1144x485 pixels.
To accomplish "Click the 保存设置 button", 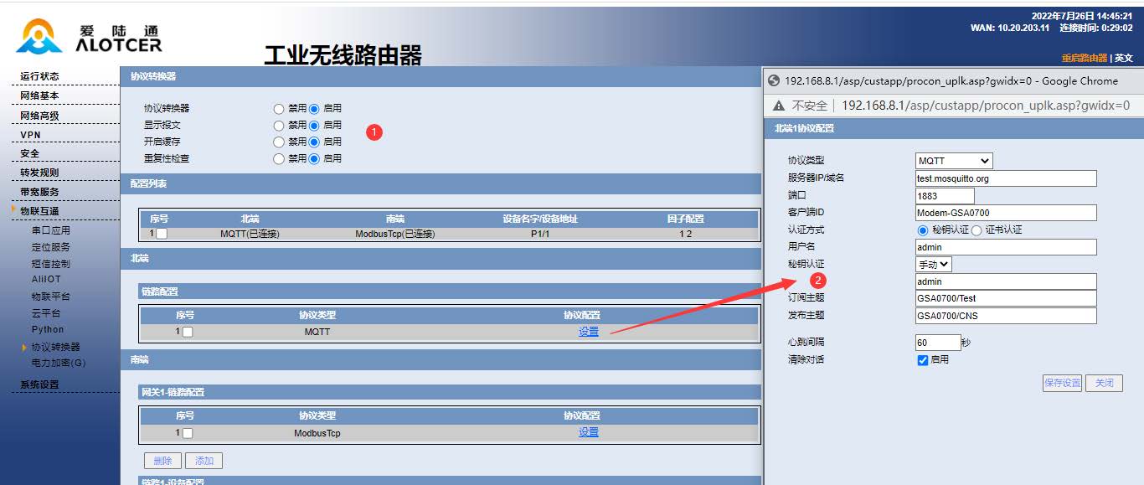I will [x=1062, y=382].
